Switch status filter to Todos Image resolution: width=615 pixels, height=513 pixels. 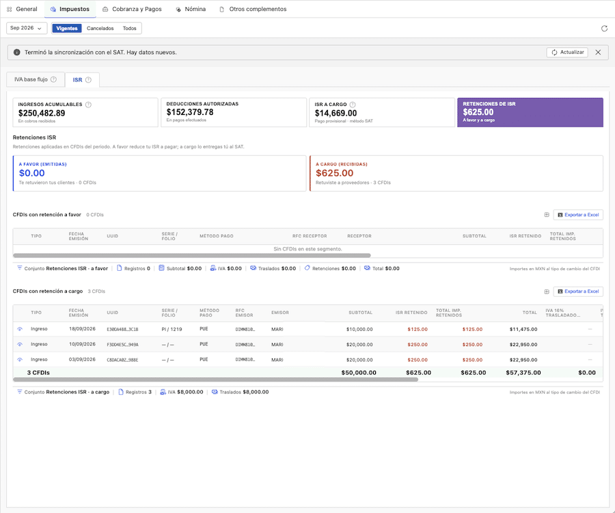click(x=129, y=28)
